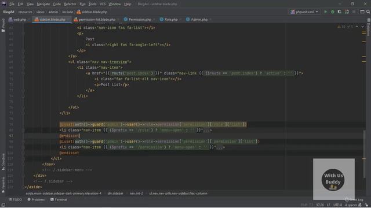Click the warnings indicator in editor corner

click(345, 27)
